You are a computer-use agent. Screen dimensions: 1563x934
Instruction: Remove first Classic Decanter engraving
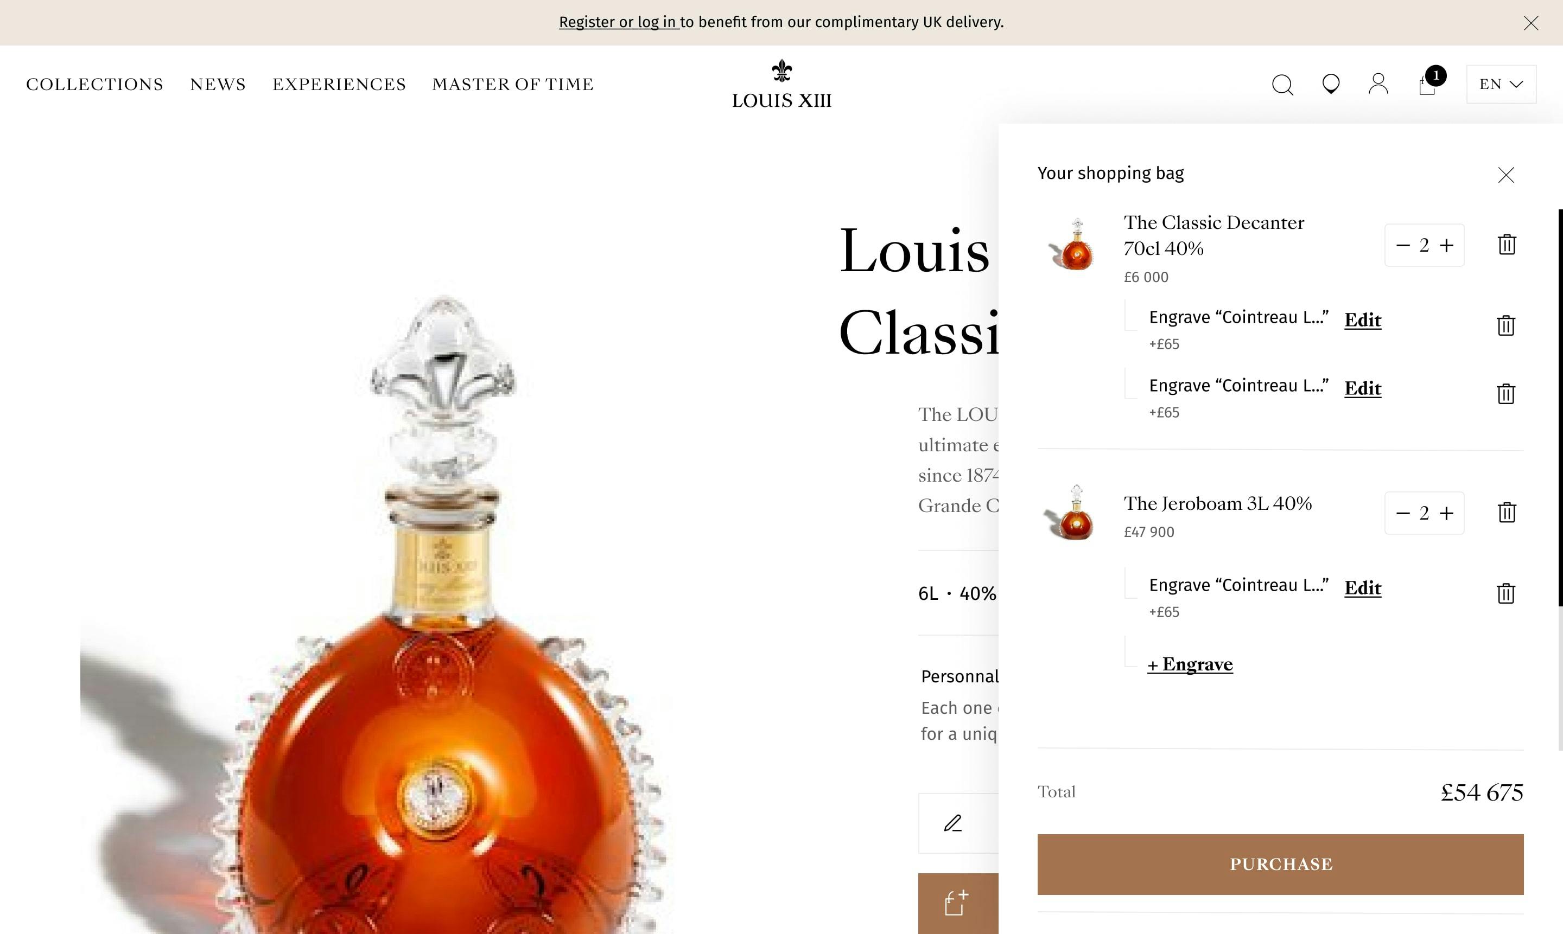click(x=1505, y=326)
